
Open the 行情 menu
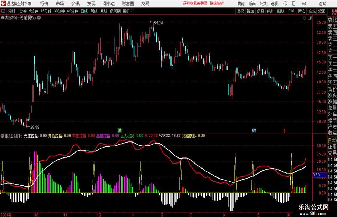[x=44, y=4]
